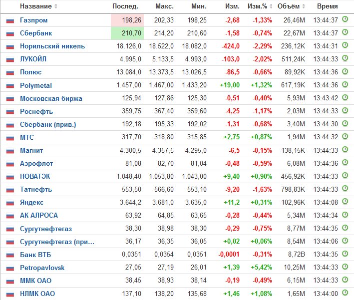This screenshot has height=300, width=354.
Task: Sort the table by Название arrows
Action: (56, 6)
